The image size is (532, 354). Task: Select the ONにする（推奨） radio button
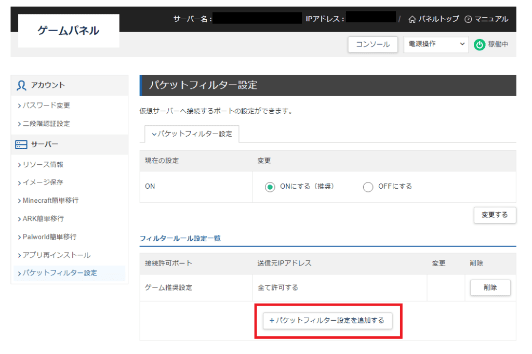[270, 187]
